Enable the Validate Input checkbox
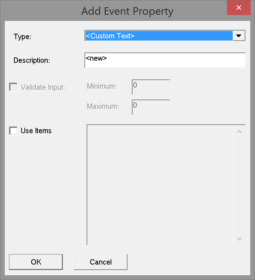This screenshot has width=255, height=280. 13,87
